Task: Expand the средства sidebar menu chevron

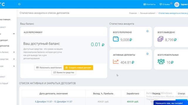Action: pos(14,59)
